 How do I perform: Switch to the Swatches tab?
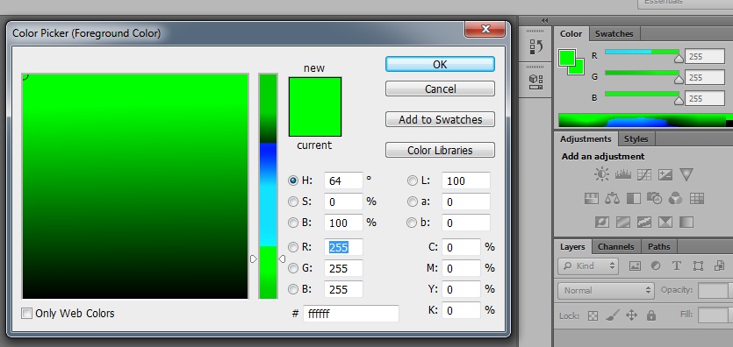(x=614, y=33)
